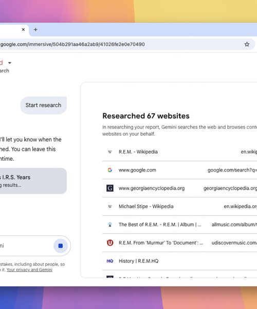The width and height of the screenshot is (257, 309).
Task: Click the uDiscoverMusic red U favicon
Action: click(110, 243)
